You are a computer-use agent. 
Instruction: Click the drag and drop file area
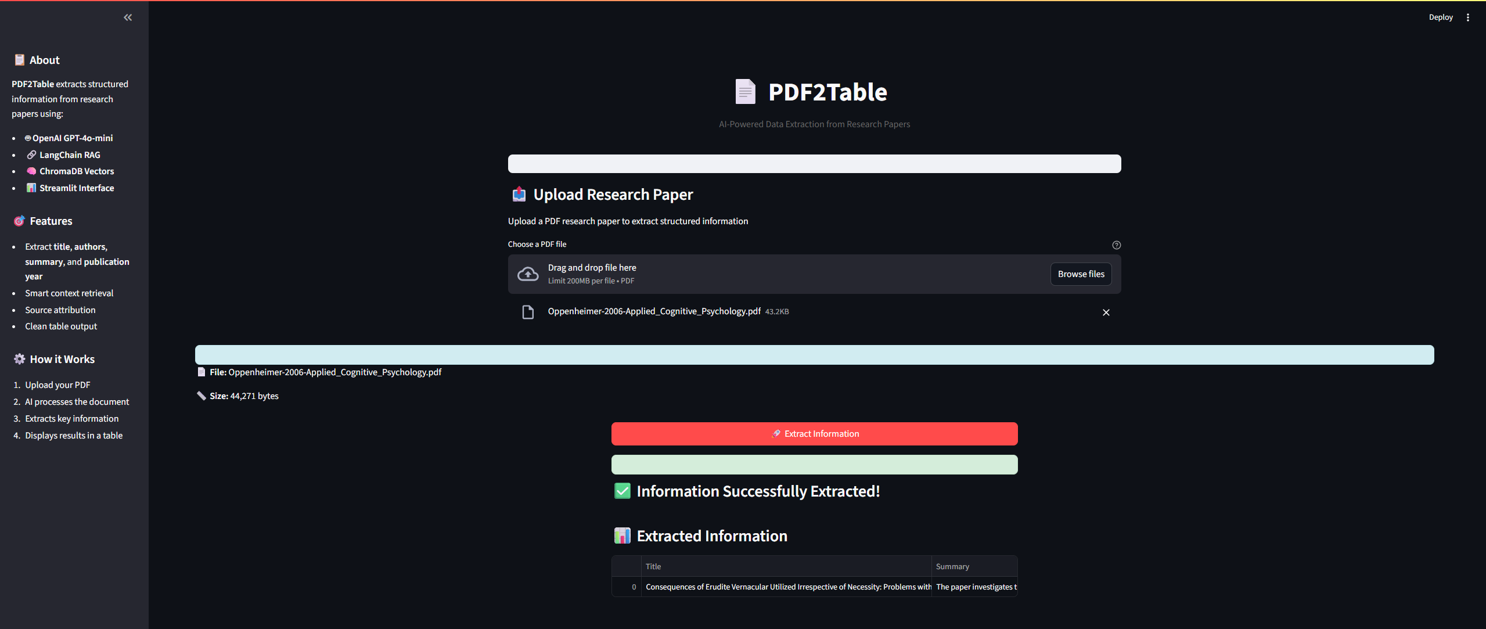784,274
